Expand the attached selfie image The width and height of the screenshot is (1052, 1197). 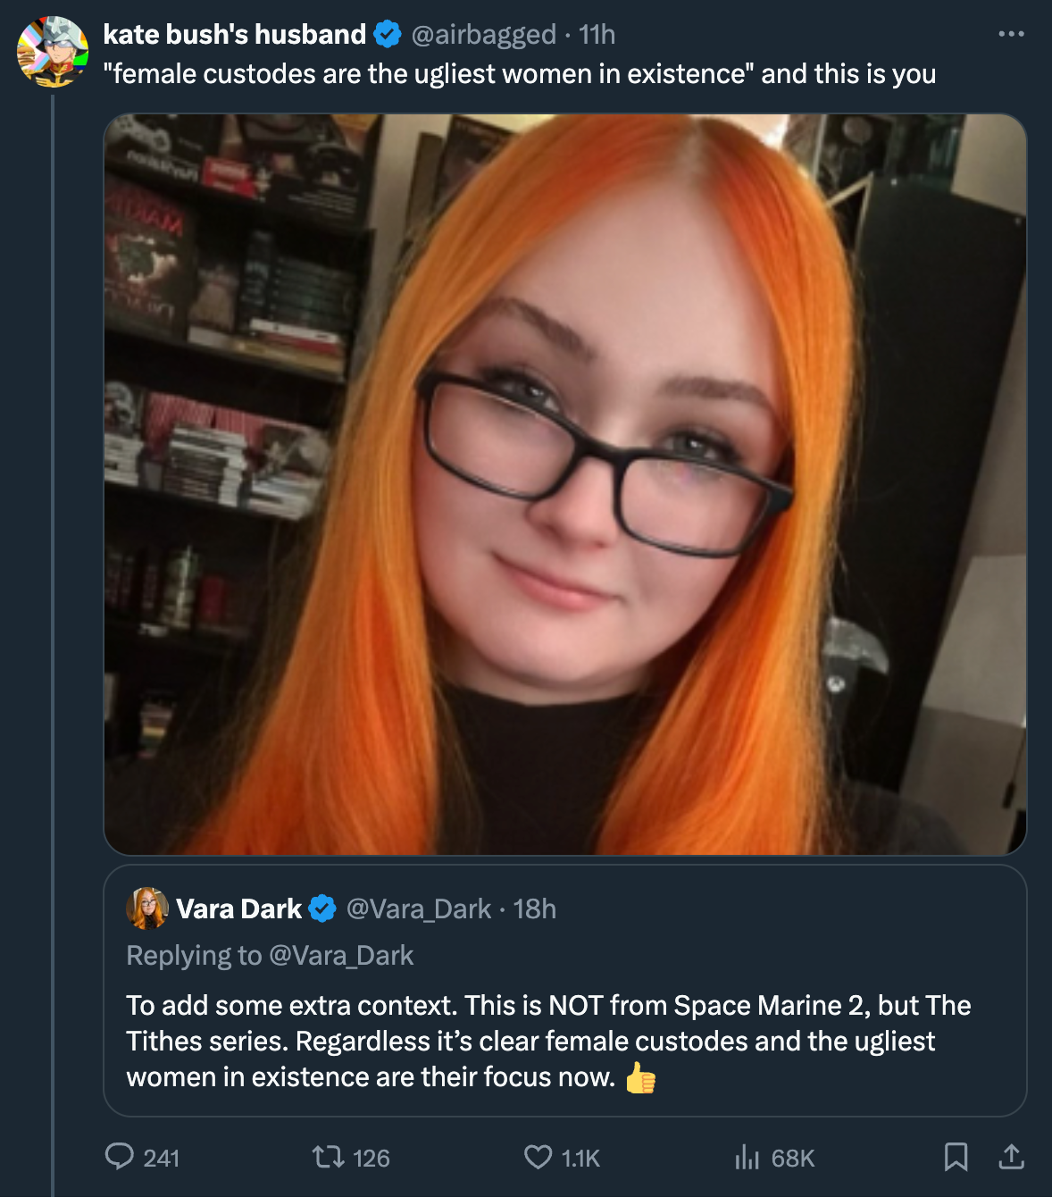pyautogui.click(x=565, y=484)
